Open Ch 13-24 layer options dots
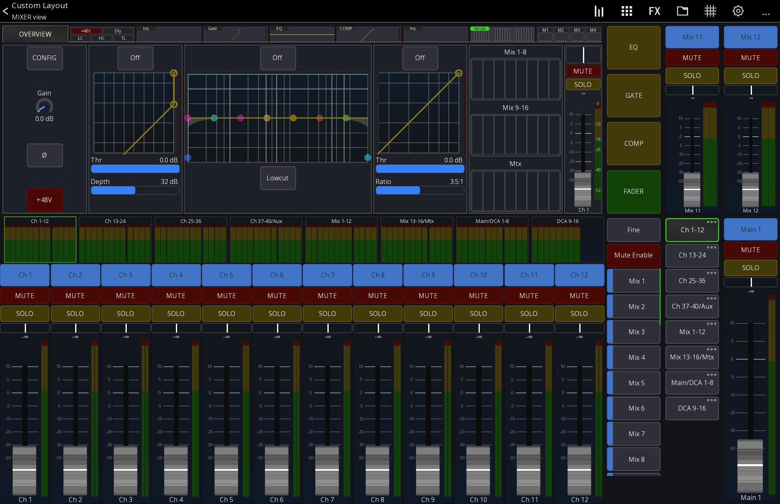Viewport: 780px width, 504px height. coord(711,247)
